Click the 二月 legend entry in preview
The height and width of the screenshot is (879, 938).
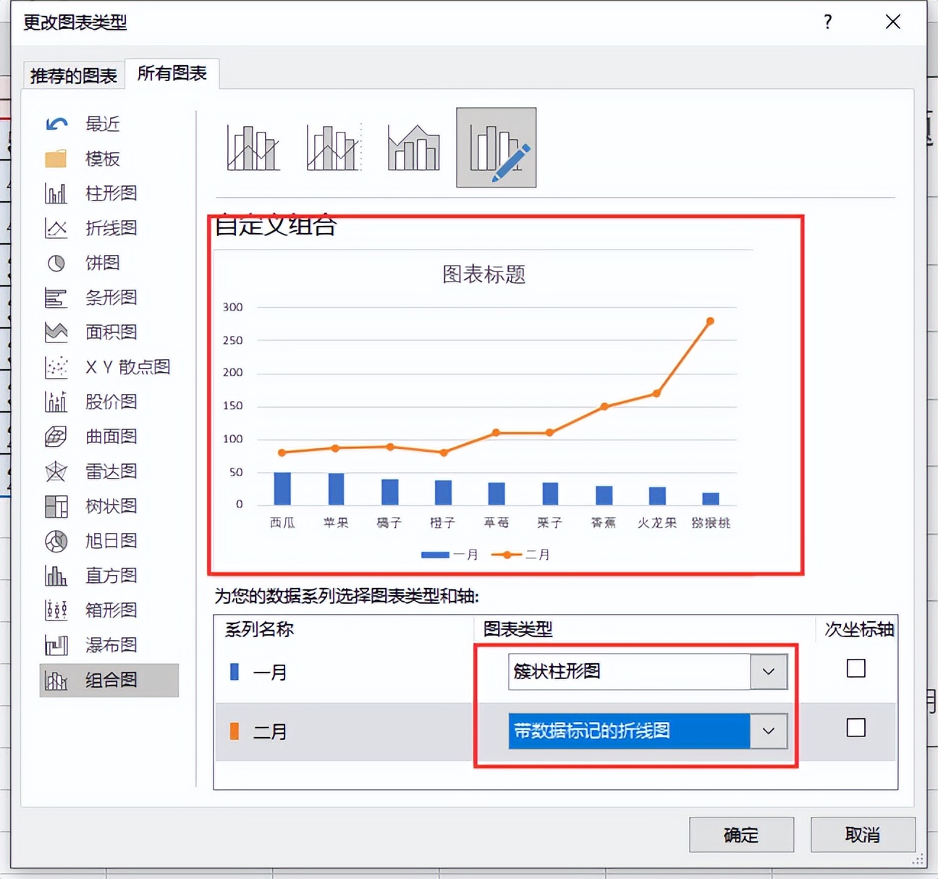(x=520, y=555)
